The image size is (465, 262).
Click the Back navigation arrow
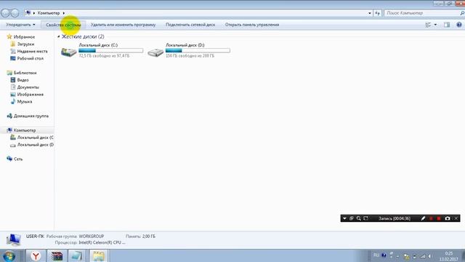(x=5, y=13)
